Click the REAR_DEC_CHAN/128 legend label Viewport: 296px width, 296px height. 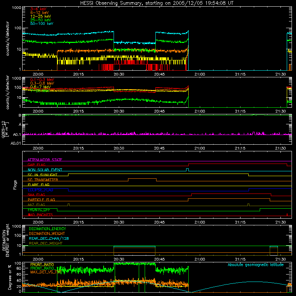(x=49, y=238)
